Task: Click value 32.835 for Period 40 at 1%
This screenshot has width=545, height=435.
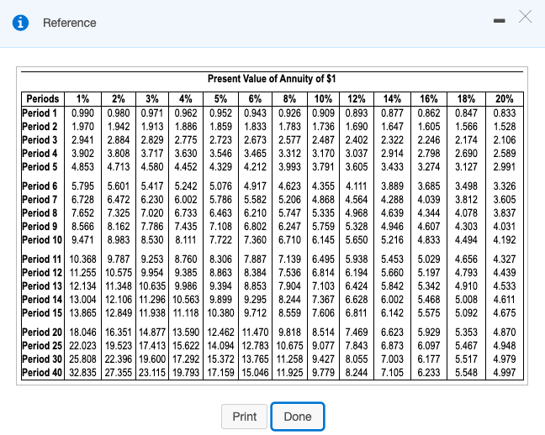Action: [x=82, y=373]
